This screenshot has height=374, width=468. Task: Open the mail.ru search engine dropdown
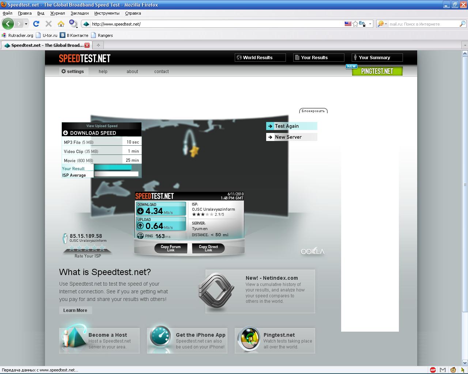click(382, 24)
